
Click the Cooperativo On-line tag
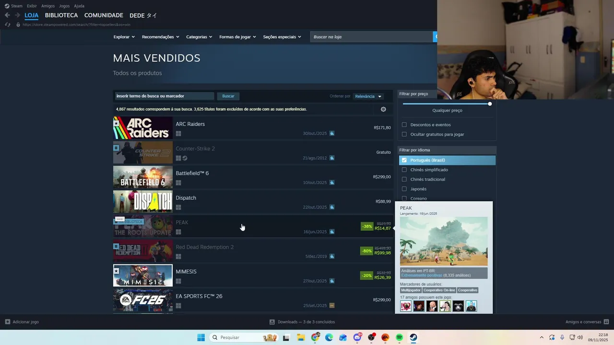(x=439, y=290)
